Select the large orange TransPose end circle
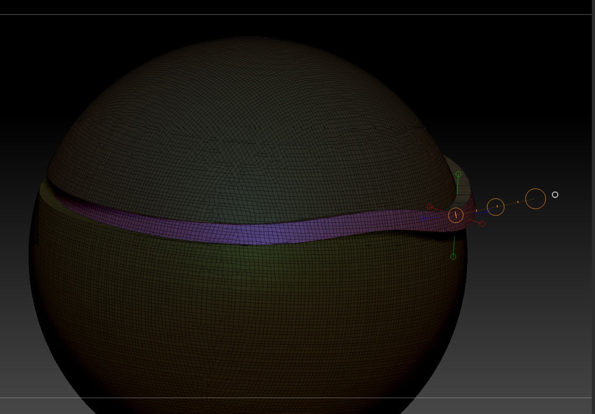The width and height of the screenshot is (595, 414). pyautogui.click(x=535, y=198)
